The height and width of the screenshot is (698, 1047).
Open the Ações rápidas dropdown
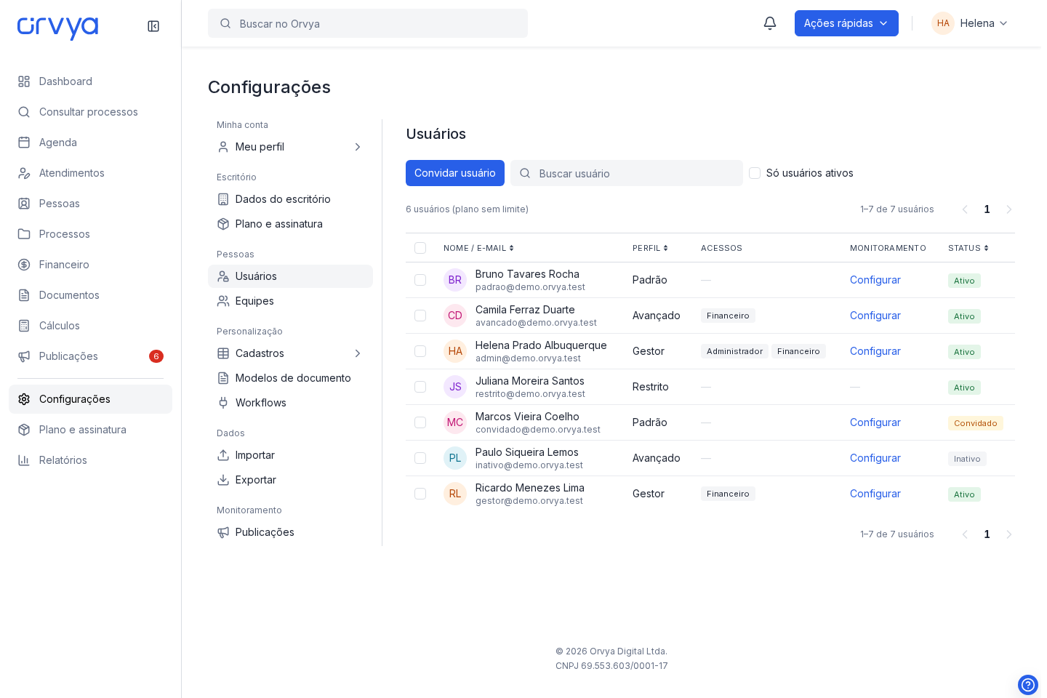pos(846,23)
